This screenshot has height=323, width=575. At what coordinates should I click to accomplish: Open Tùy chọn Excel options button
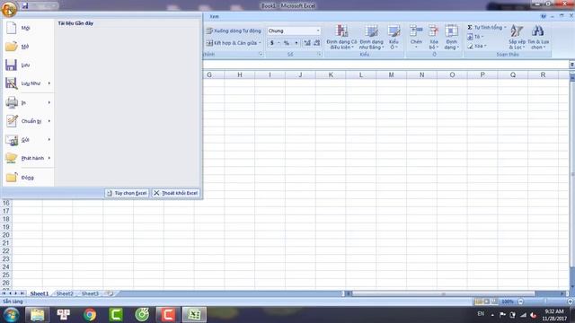click(127, 193)
